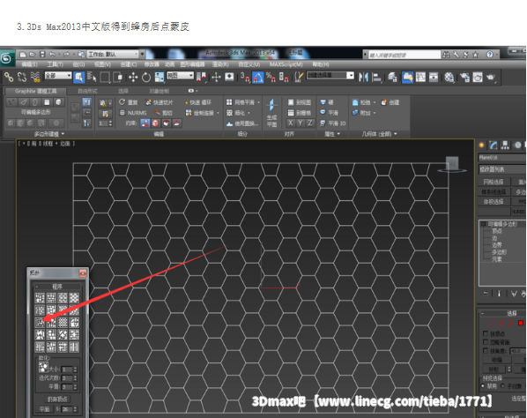Open the Help menu in the menu bar
The width and height of the screenshot is (527, 418).
coord(321,64)
